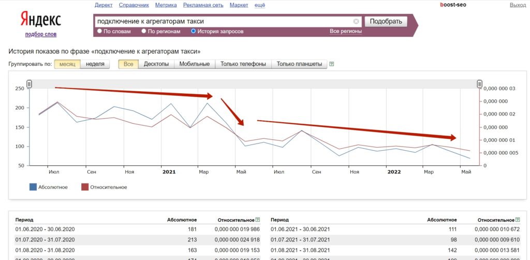Expand the ещё menu in top navigation
Viewport: 530px width, 260px height.
pos(259,5)
